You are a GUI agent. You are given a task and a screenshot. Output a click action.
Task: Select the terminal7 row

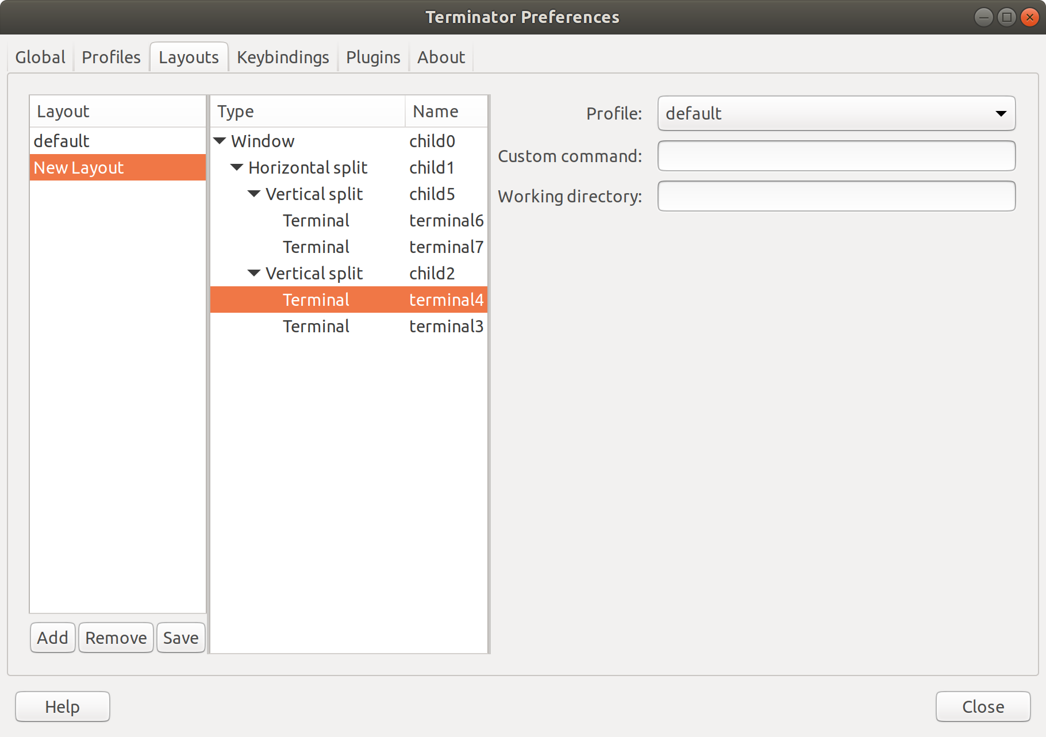click(349, 247)
